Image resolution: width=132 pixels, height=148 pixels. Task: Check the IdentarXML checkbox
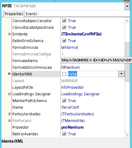click(64, 74)
